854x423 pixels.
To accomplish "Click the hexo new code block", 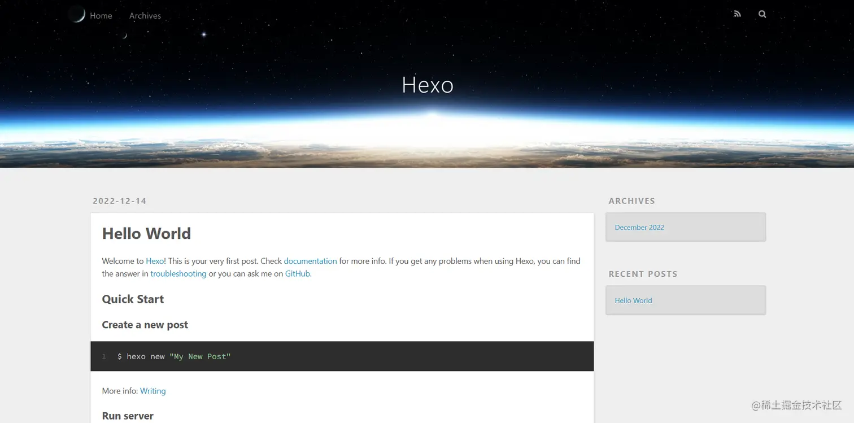I will (x=342, y=356).
